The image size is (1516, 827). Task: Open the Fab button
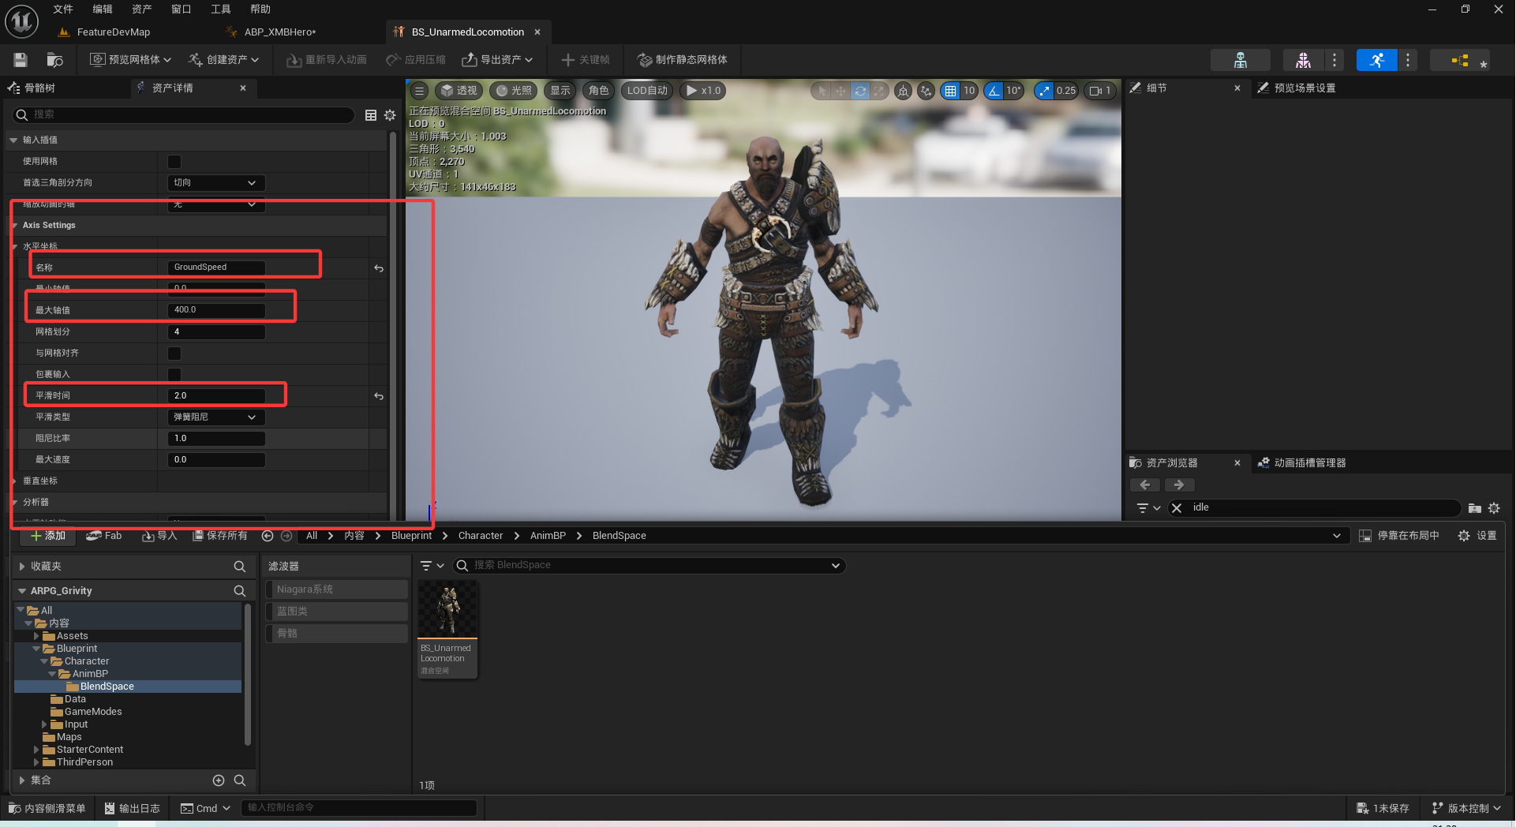pyautogui.click(x=104, y=536)
